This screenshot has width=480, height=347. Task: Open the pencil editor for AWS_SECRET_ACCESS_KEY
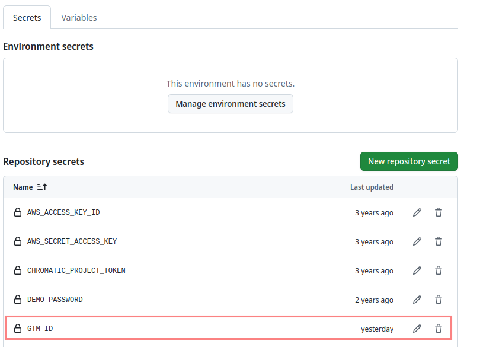[x=417, y=241]
